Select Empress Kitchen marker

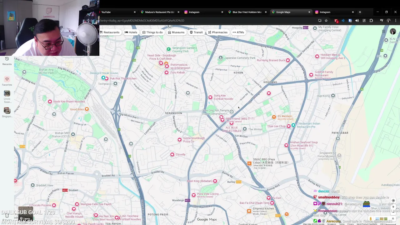coord(249,211)
